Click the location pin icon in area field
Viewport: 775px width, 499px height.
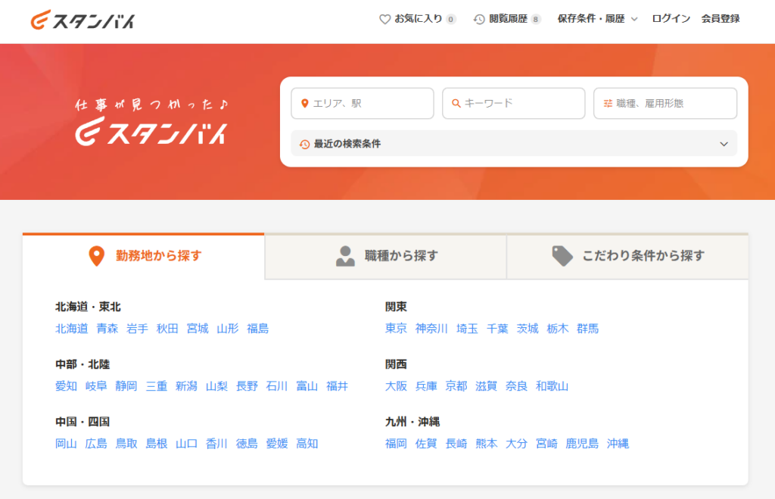304,104
